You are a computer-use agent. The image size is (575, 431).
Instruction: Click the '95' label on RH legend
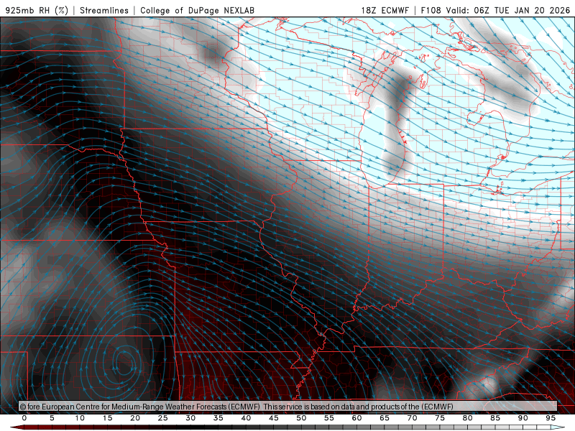(x=551, y=418)
